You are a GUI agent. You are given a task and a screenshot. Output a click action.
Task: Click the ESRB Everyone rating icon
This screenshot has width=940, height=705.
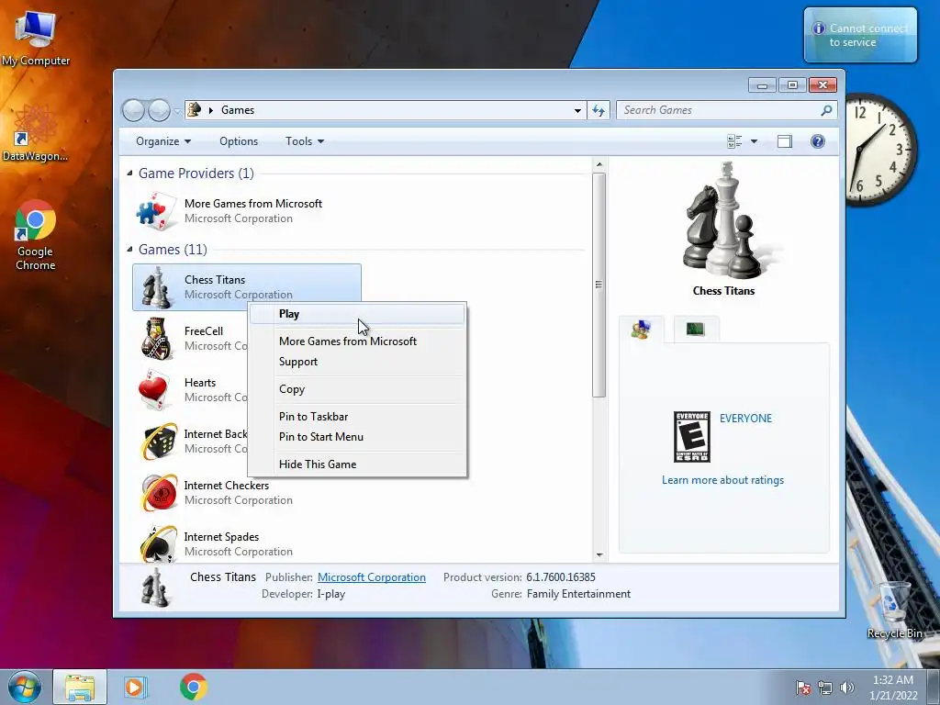point(692,436)
